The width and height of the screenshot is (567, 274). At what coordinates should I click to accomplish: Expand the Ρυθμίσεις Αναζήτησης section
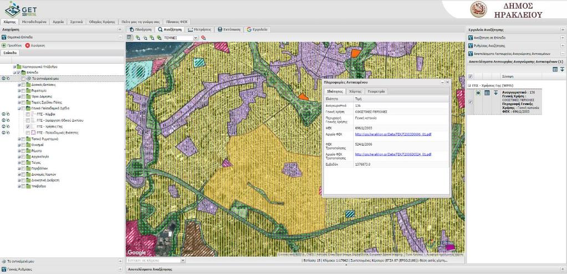[563, 46]
